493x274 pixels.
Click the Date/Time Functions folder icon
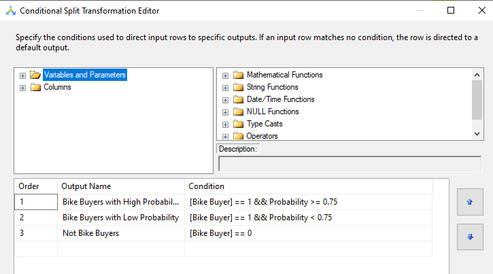click(238, 99)
